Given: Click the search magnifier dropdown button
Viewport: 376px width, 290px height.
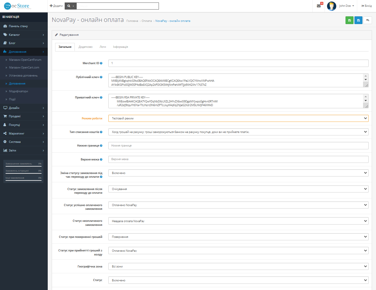Looking at the screenshot, I should tap(71, 6).
